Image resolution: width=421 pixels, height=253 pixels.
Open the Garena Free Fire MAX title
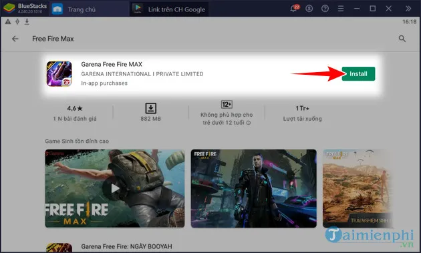point(112,64)
